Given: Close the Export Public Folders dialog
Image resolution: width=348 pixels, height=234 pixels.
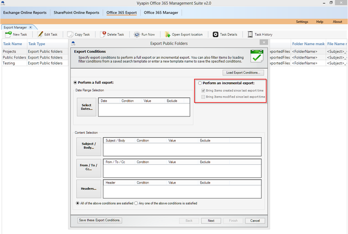Looking at the screenshot, I should pos(264,42).
